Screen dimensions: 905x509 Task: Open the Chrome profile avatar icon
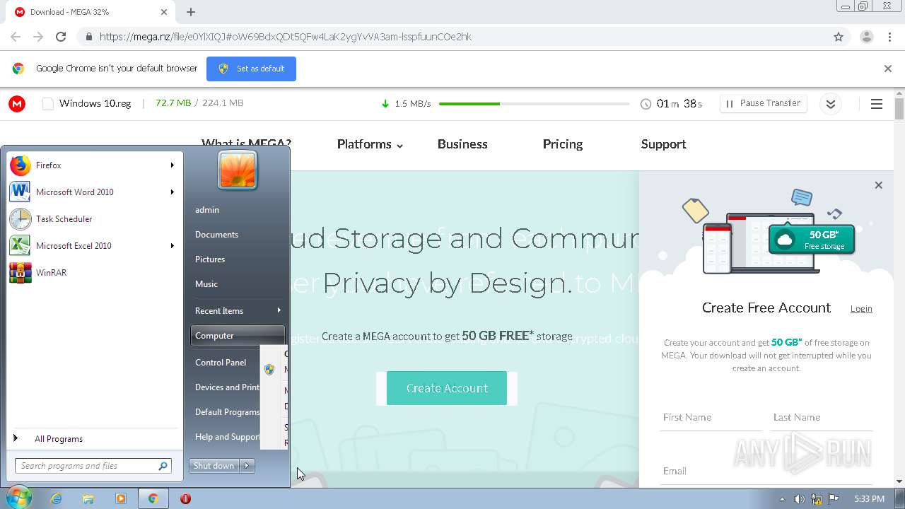click(x=867, y=37)
